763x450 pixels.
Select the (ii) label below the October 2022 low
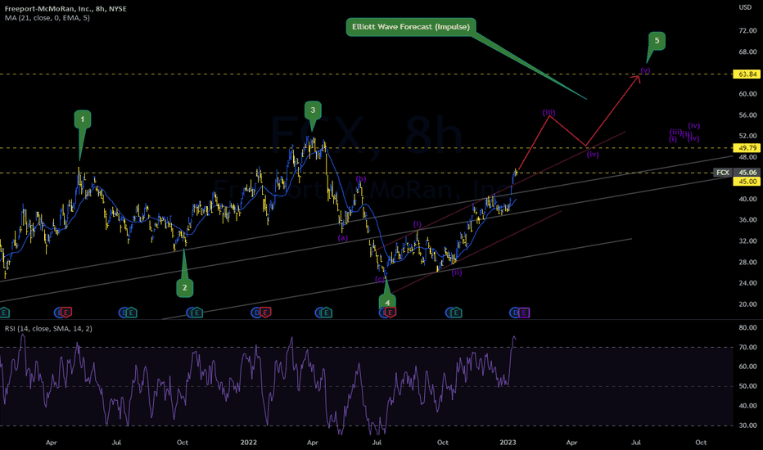(x=457, y=273)
